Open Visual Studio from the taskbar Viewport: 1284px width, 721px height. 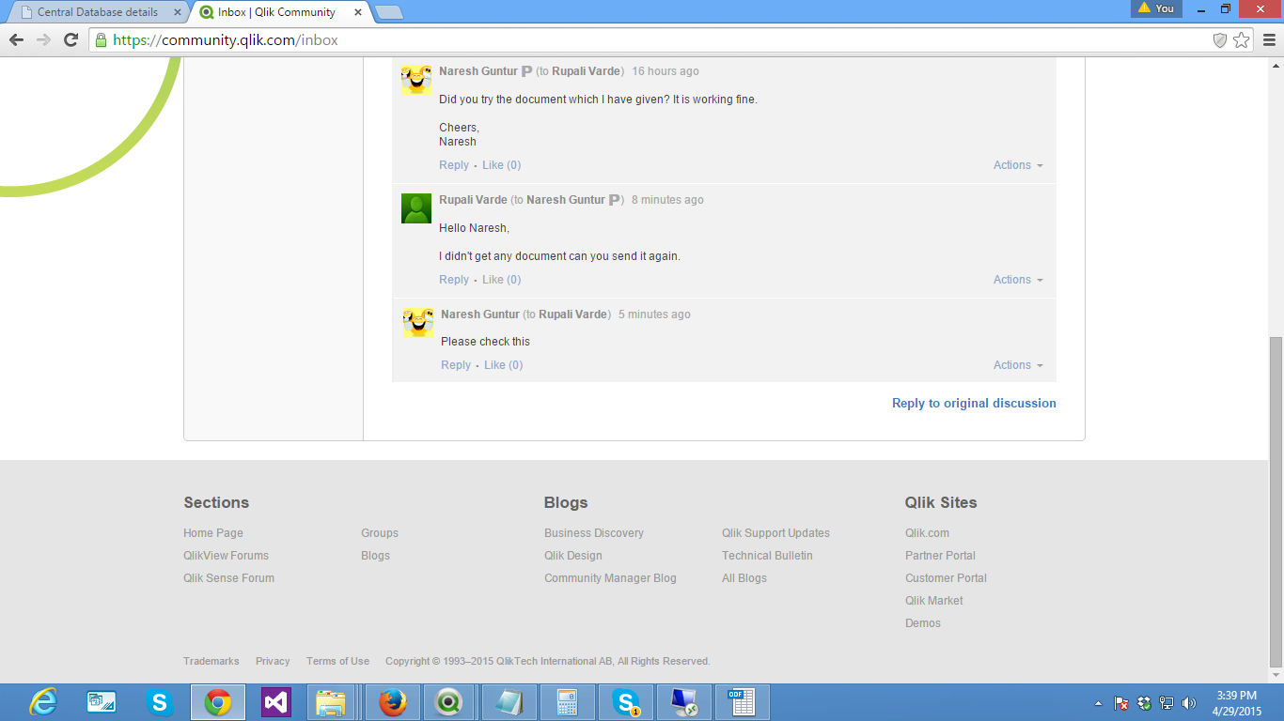coord(276,702)
